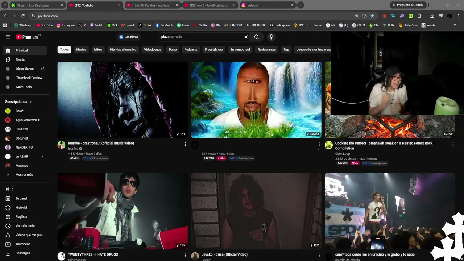Viewport: 464px width, 261px height.
Task: Switch to the Stream - Kick Dashboard tab
Action: (x=37, y=5)
